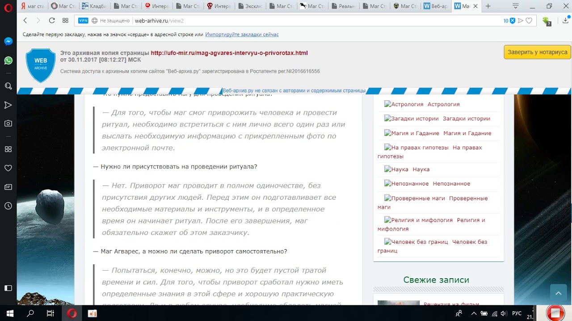Screen dimensions: 572x321
Task: Close the active web-archive tab
Action: (475, 6)
